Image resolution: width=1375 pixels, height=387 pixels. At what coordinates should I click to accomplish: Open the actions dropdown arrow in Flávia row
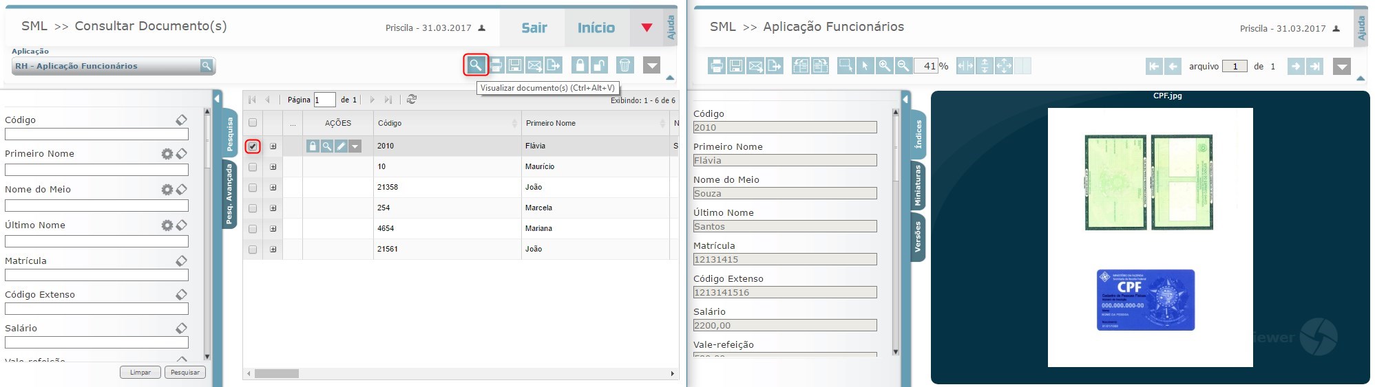coord(355,146)
